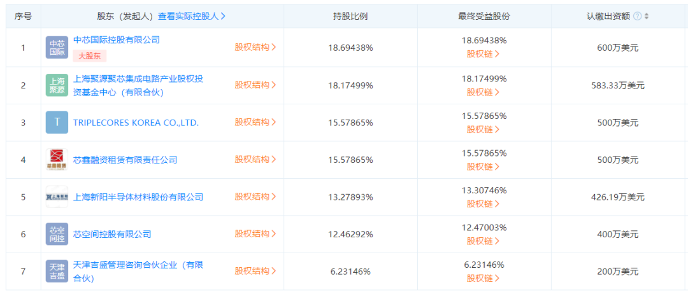Click the 上海聚源 green logo icon

coord(57,85)
